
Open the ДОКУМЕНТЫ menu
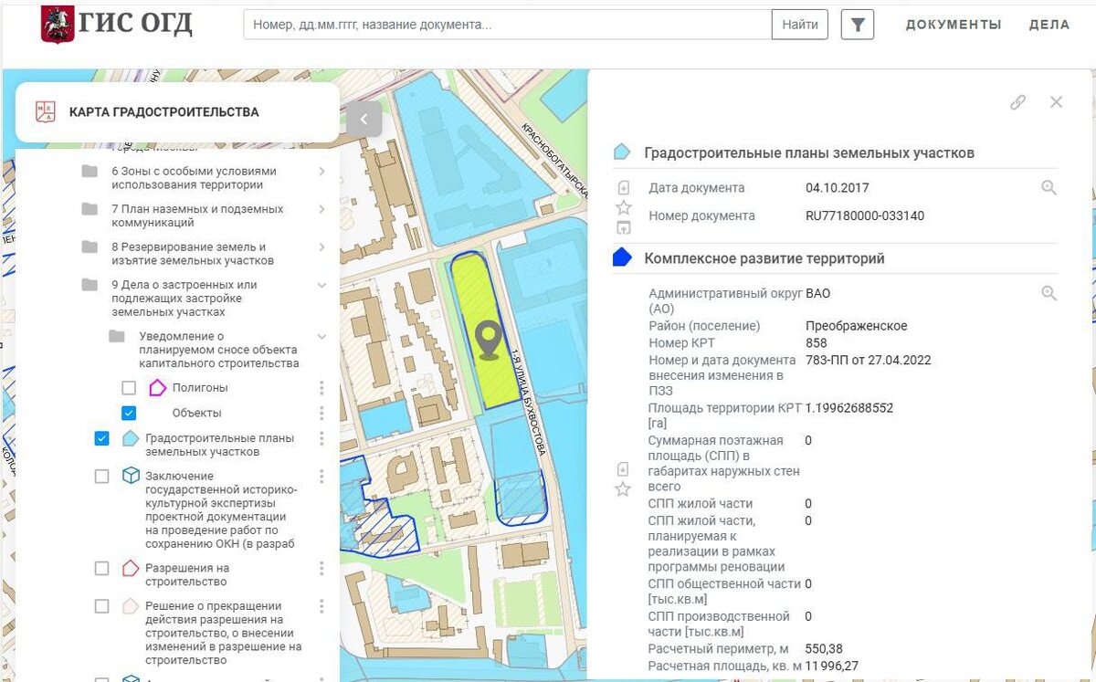(x=954, y=25)
